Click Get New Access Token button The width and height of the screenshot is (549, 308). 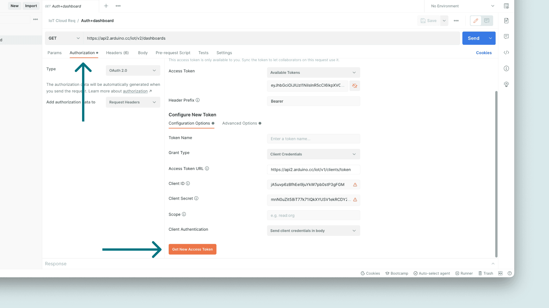coord(192,249)
